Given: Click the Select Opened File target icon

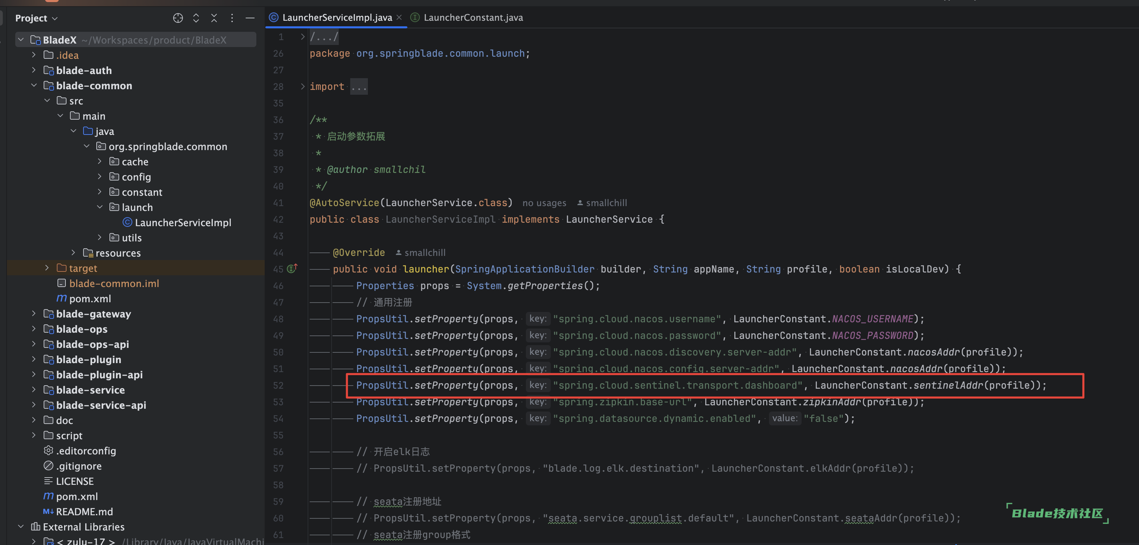Looking at the screenshot, I should [x=178, y=18].
